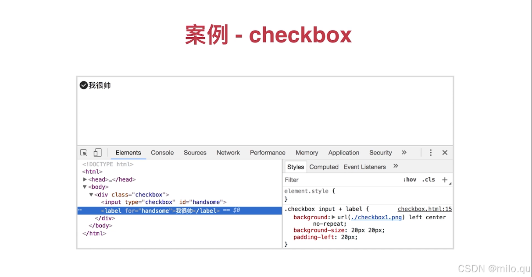
Task: Open the Application tab
Action: (344, 153)
